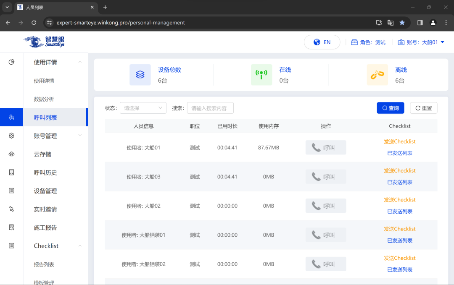Image resolution: width=454 pixels, height=285 pixels.
Task: Open the browser profile avatar
Action: [433, 23]
